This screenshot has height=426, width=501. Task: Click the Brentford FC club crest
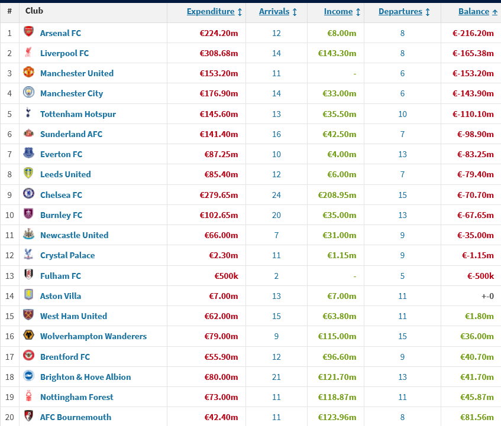pyautogui.click(x=28, y=355)
